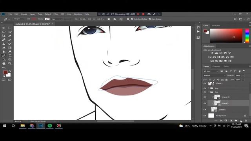The width and height of the screenshot is (251, 141).
Task: Select the Brush tool
Action: (10, 40)
